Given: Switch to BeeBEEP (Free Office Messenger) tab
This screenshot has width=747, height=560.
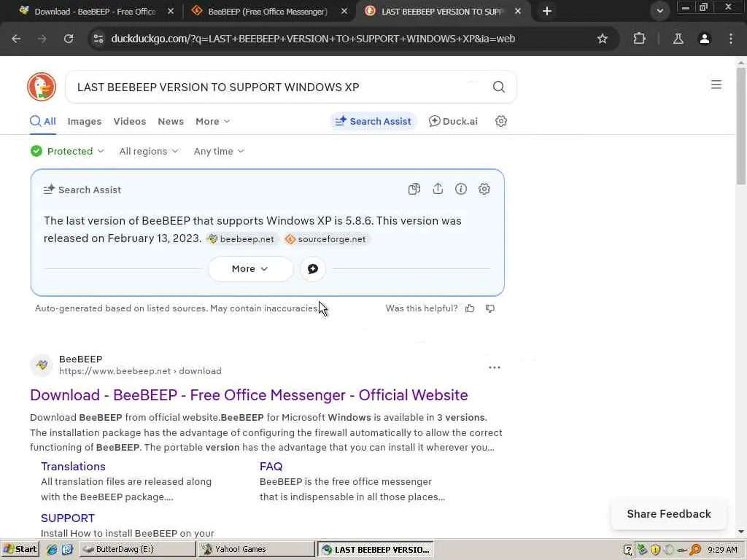Looking at the screenshot, I should [267, 12].
